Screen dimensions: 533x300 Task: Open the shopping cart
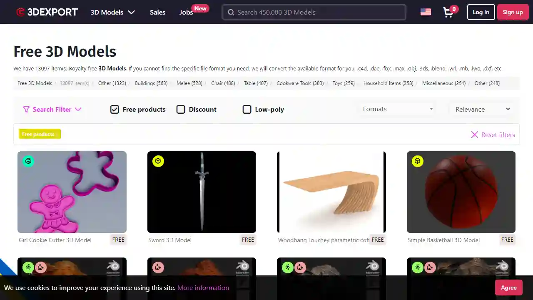click(448, 12)
